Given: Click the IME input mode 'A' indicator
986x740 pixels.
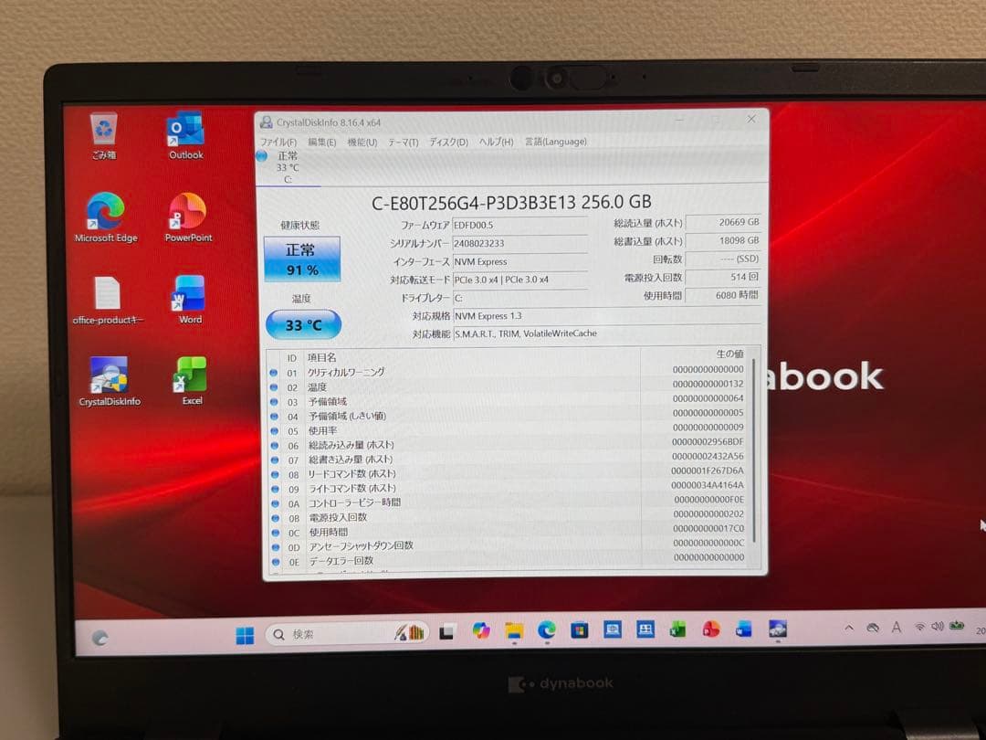Looking at the screenshot, I should [897, 628].
